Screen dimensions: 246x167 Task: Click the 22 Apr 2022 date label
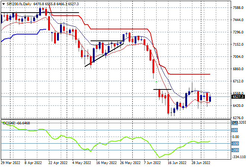click(58, 163)
